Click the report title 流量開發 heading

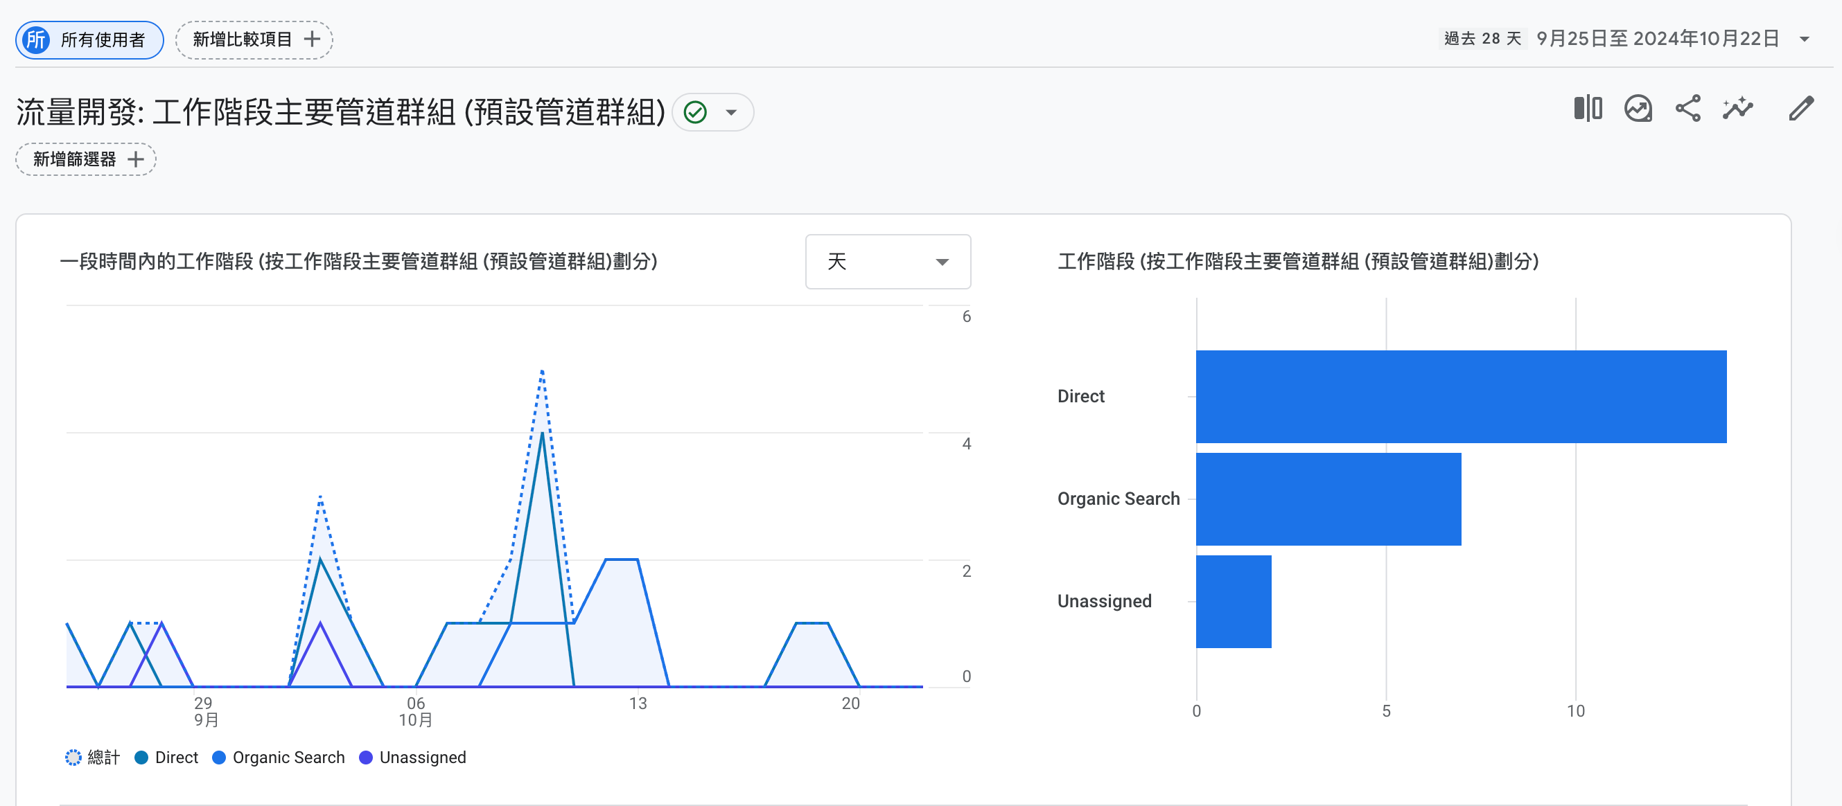(341, 112)
